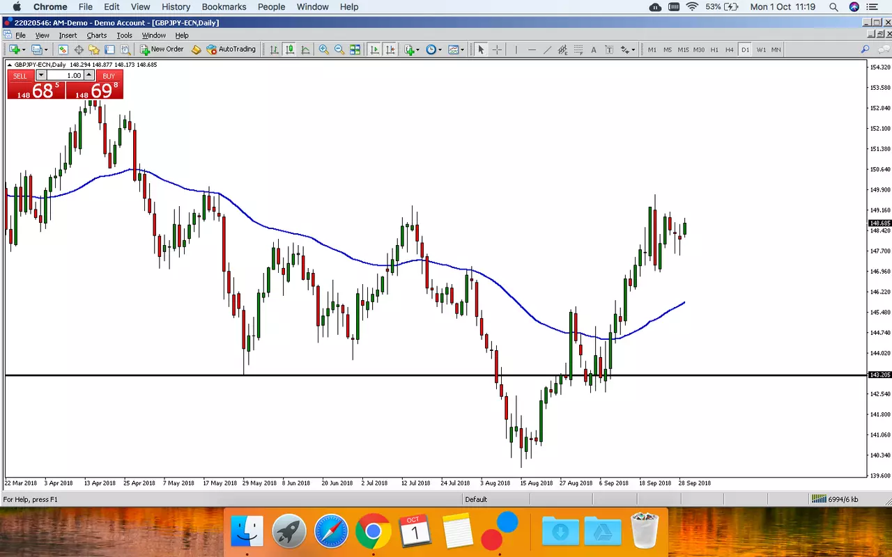
Task: Toggle chart auto scroll button
Action: (x=374, y=49)
